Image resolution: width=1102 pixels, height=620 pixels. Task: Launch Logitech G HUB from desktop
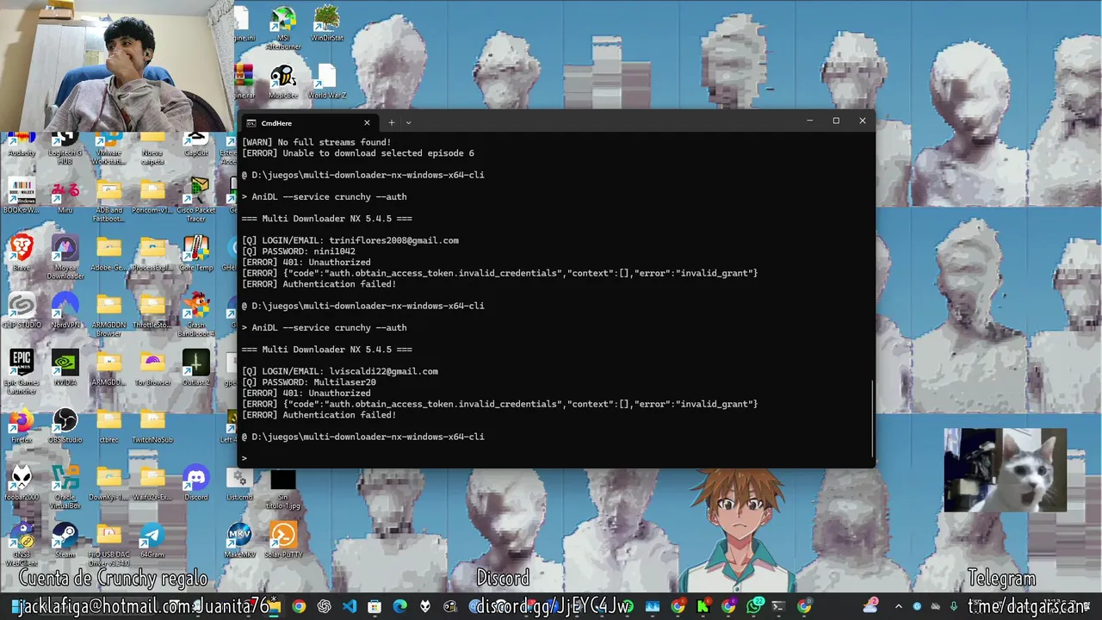pos(65,148)
